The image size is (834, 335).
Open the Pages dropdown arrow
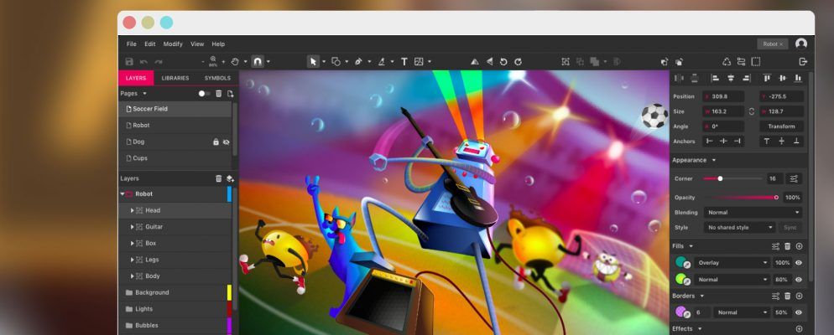[x=144, y=94]
